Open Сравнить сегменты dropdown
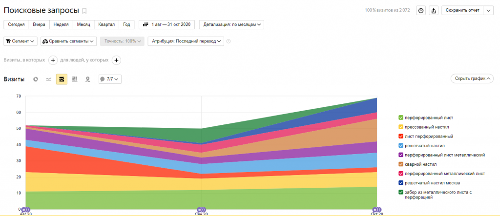 coord(68,41)
